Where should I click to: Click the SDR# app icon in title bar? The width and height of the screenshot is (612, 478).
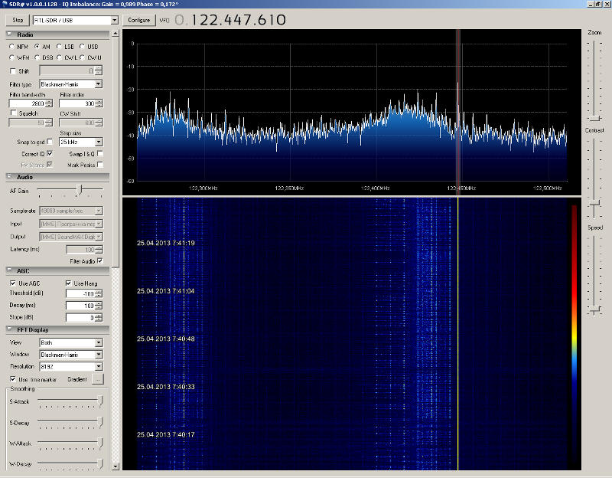coord(5,5)
